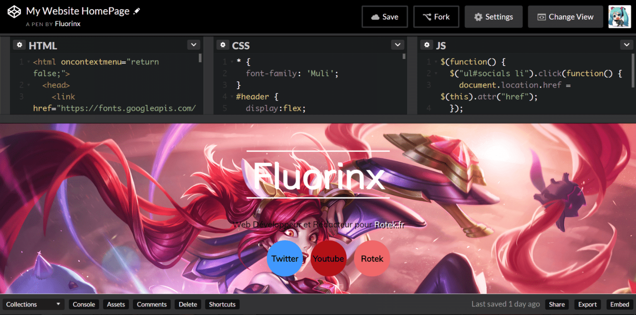Open the Console panel
636x315 pixels.
[x=84, y=304]
